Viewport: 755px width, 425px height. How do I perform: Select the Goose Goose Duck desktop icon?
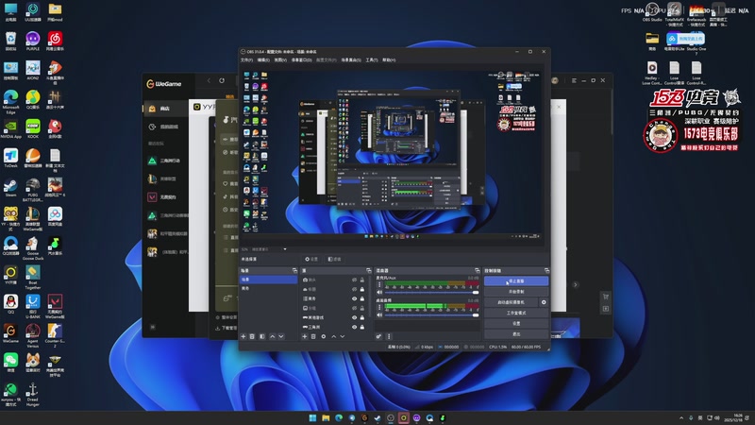click(x=33, y=248)
